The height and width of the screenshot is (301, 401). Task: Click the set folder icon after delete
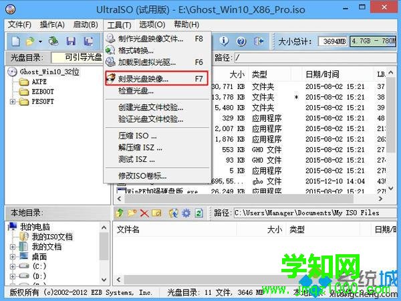pyautogui.click(x=157, y=213)
